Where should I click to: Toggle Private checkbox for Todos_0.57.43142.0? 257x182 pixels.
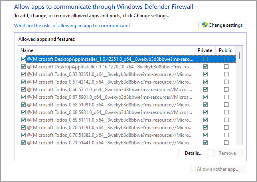click(x=205, y=82)
